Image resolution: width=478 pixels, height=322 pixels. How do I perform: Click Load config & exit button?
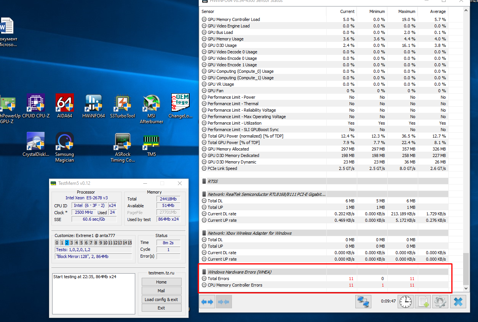click(x=161, y=300)
